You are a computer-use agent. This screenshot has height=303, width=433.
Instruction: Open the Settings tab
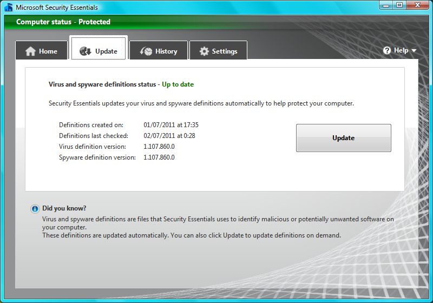pyautogui.click(x=219, y=50)
